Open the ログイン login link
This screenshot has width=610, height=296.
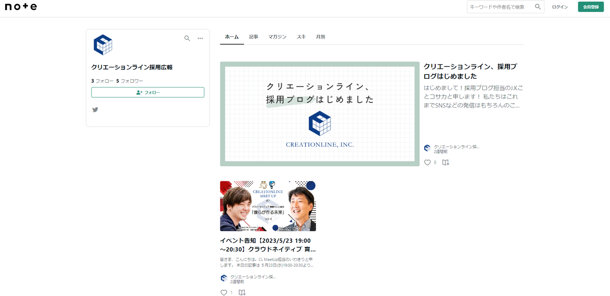[x=560, y=7]
